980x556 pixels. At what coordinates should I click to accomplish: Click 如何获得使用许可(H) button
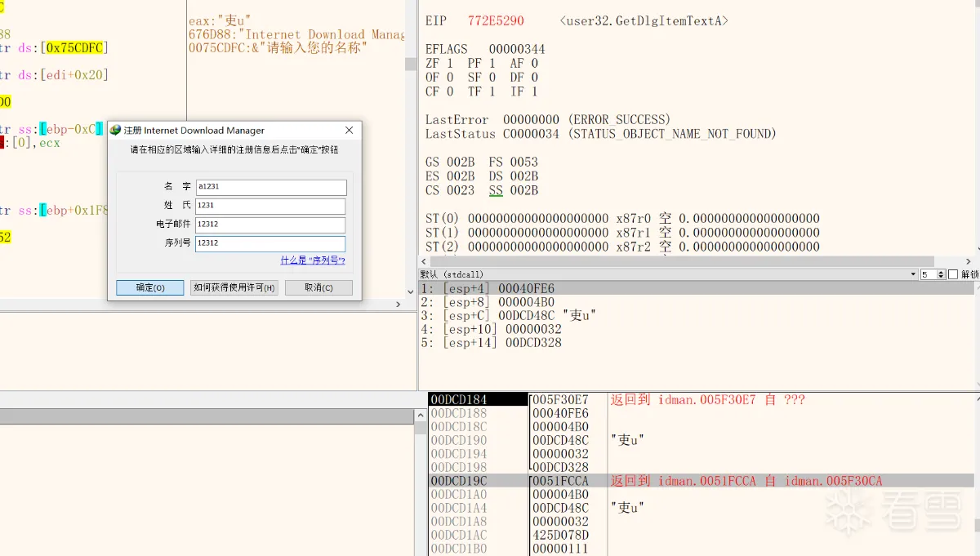[234, 287]
